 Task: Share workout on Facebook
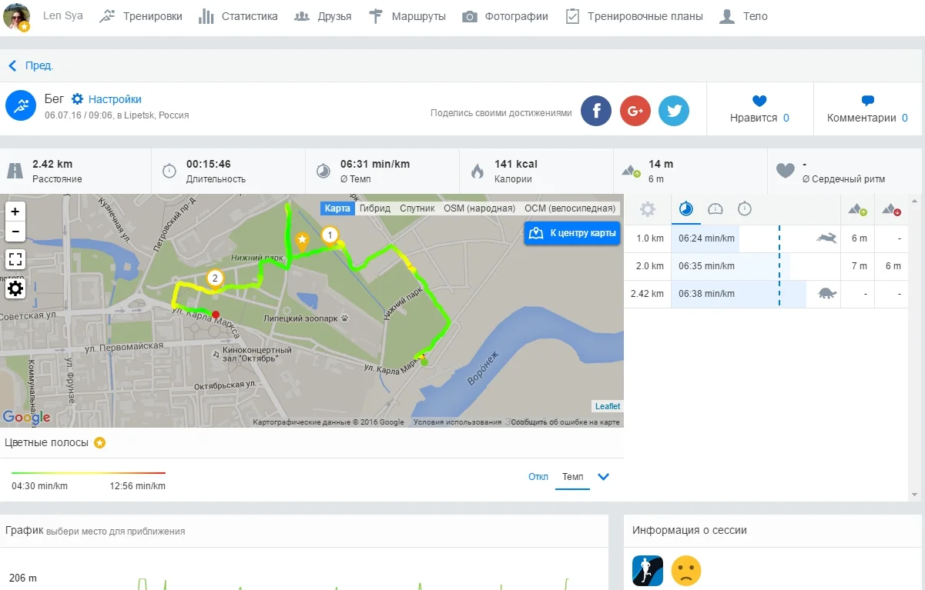point(596,111)
